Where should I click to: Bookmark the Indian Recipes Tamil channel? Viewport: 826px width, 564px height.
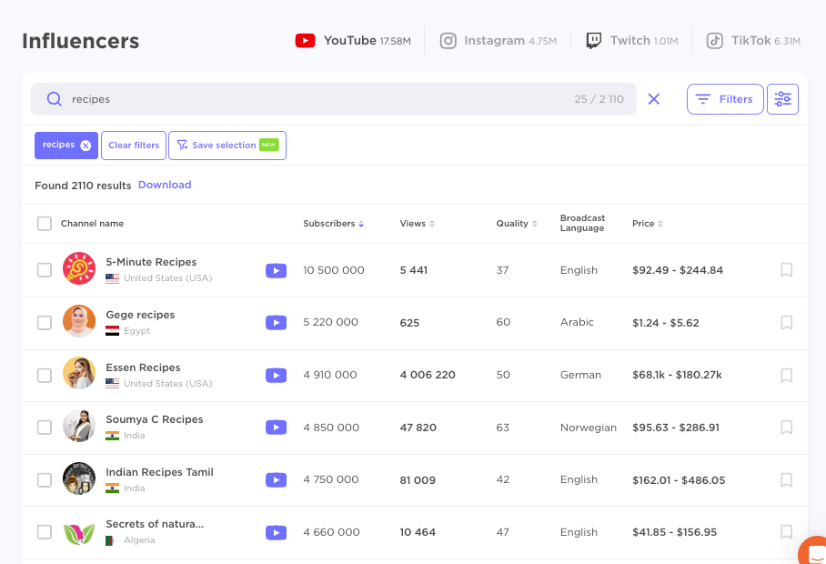[787, 479]
